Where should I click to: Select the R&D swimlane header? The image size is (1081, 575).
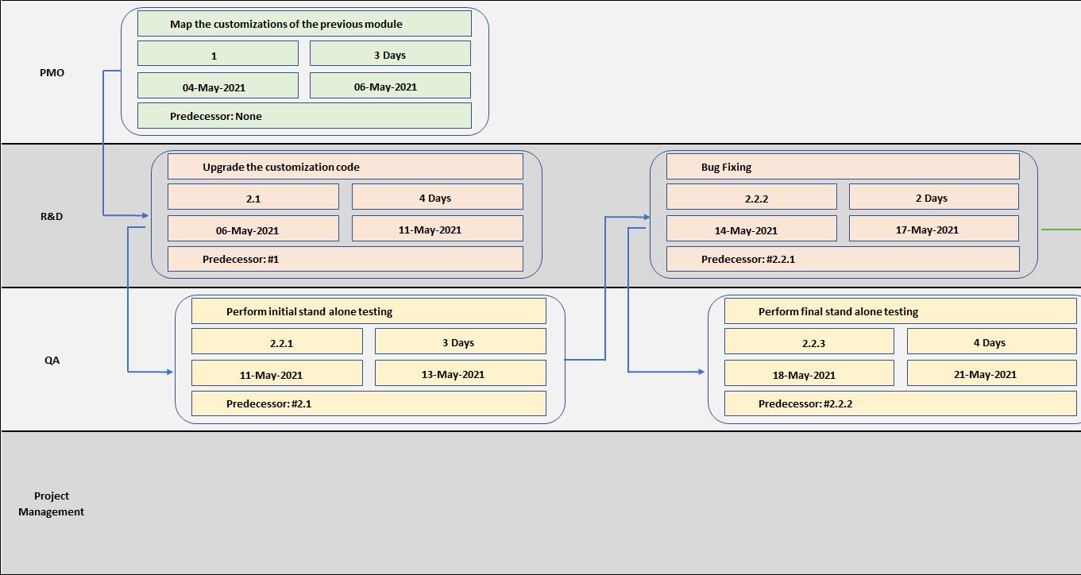pyautogui.click(x=51, y=214)
